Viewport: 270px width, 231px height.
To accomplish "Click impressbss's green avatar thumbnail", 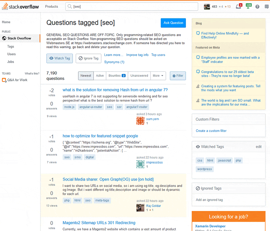I will 140,164.
